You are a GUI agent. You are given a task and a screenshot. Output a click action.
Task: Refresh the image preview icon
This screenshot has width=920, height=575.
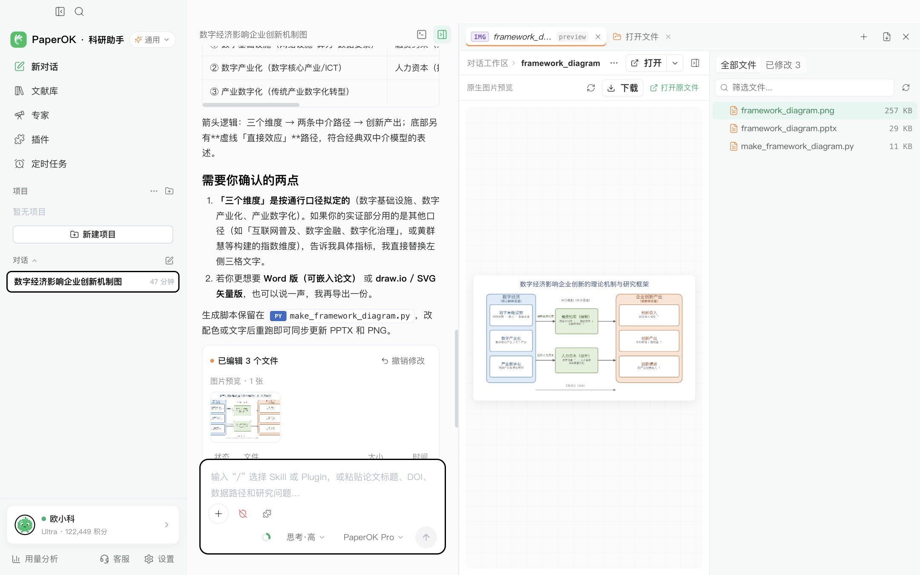coord(591,88)
